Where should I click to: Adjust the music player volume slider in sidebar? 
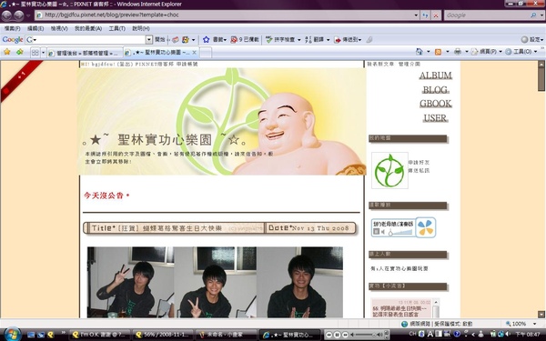coord(401,232)
